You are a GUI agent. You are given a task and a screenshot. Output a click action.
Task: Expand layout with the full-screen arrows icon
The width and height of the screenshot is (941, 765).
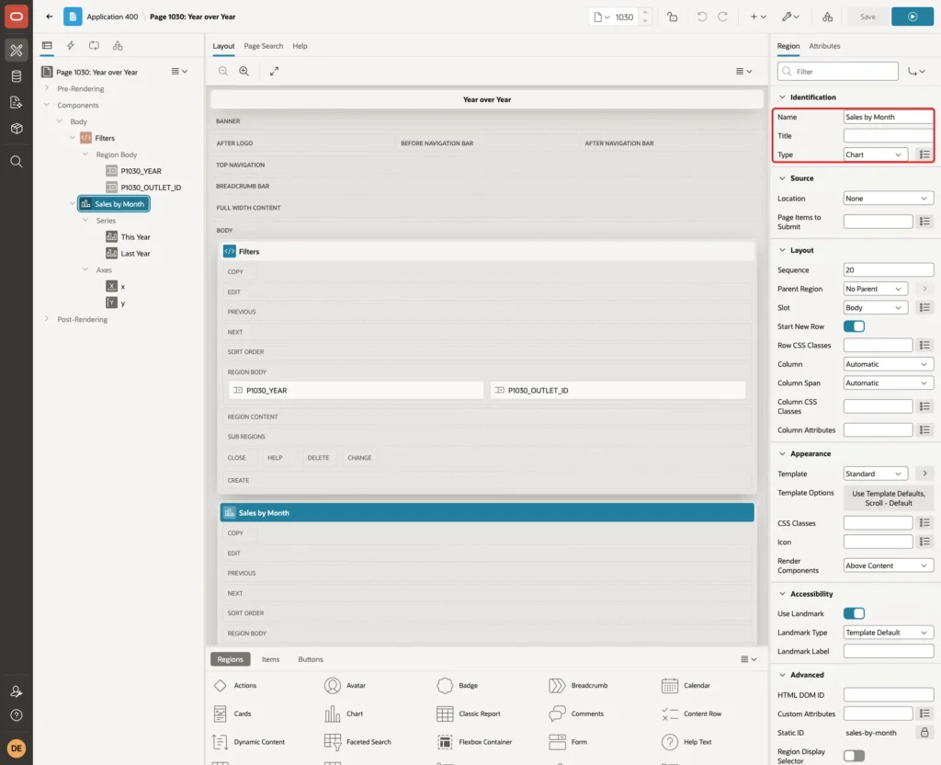(274, 71)
